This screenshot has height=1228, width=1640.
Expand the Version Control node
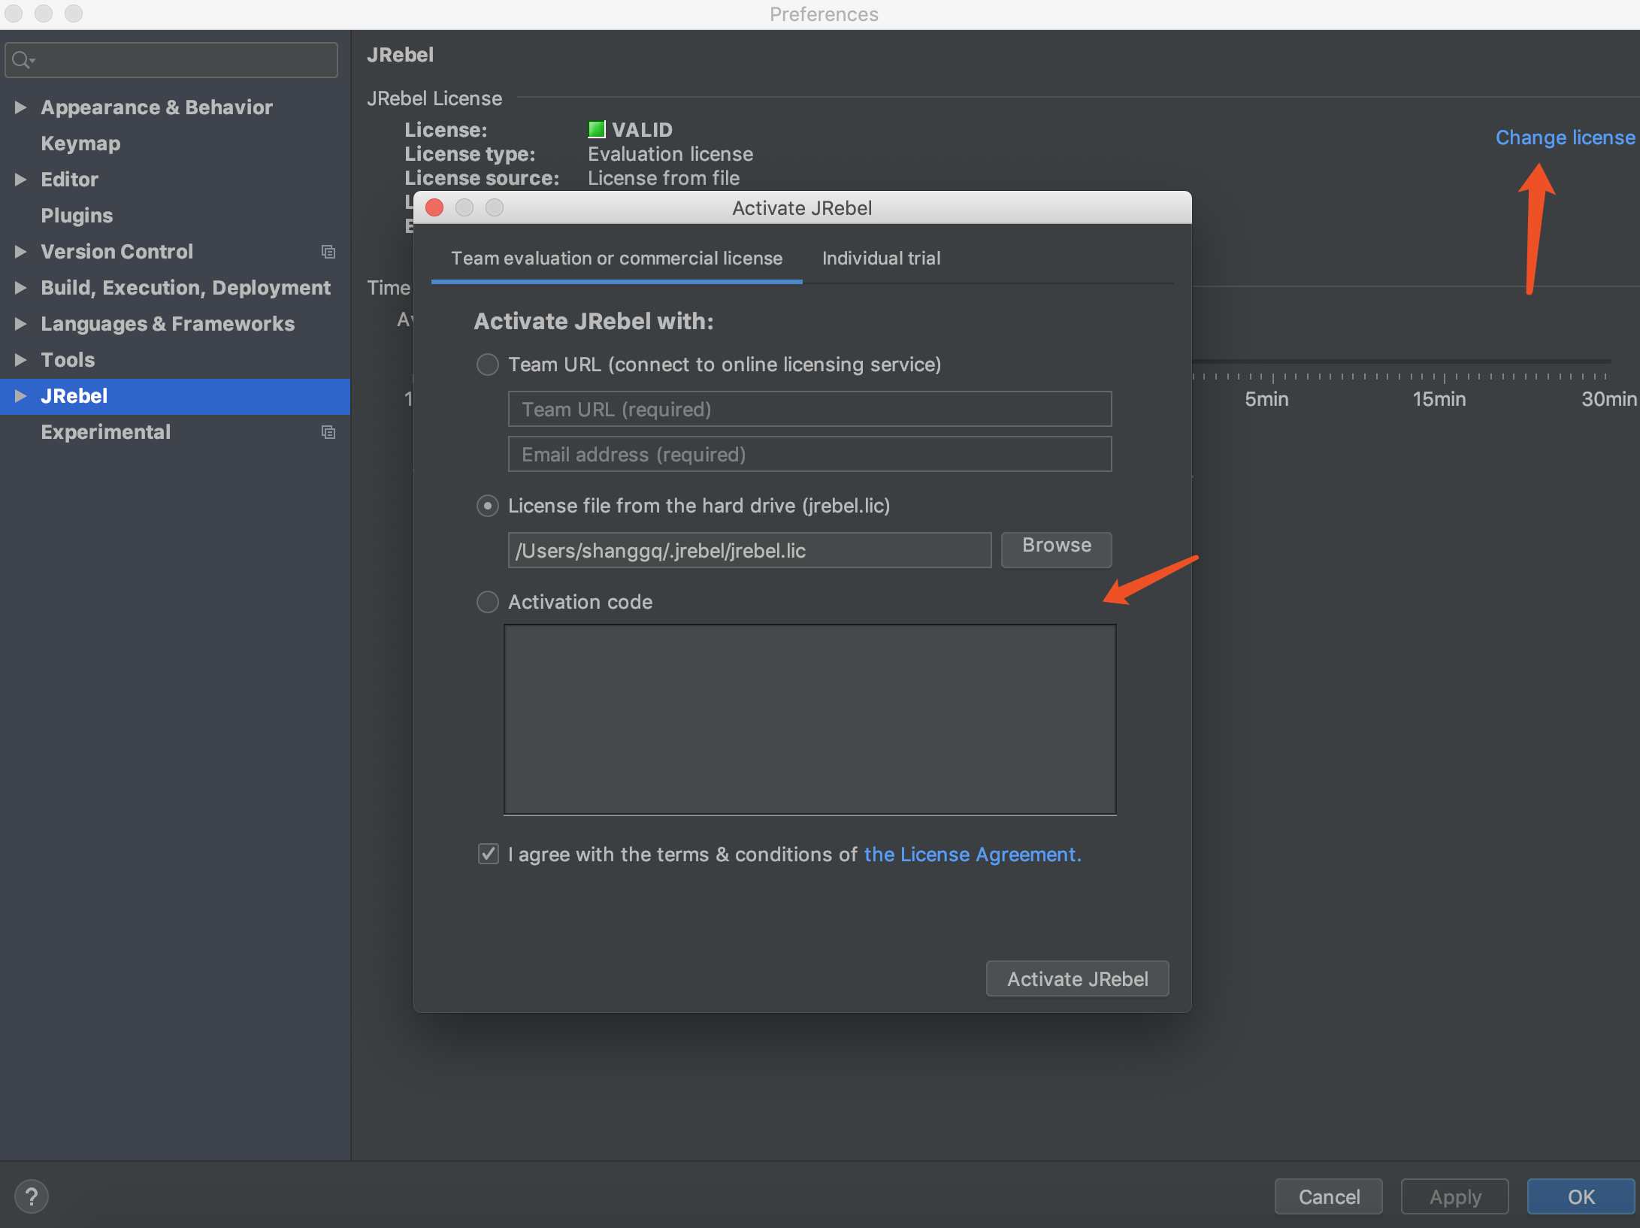click(20, 252)
